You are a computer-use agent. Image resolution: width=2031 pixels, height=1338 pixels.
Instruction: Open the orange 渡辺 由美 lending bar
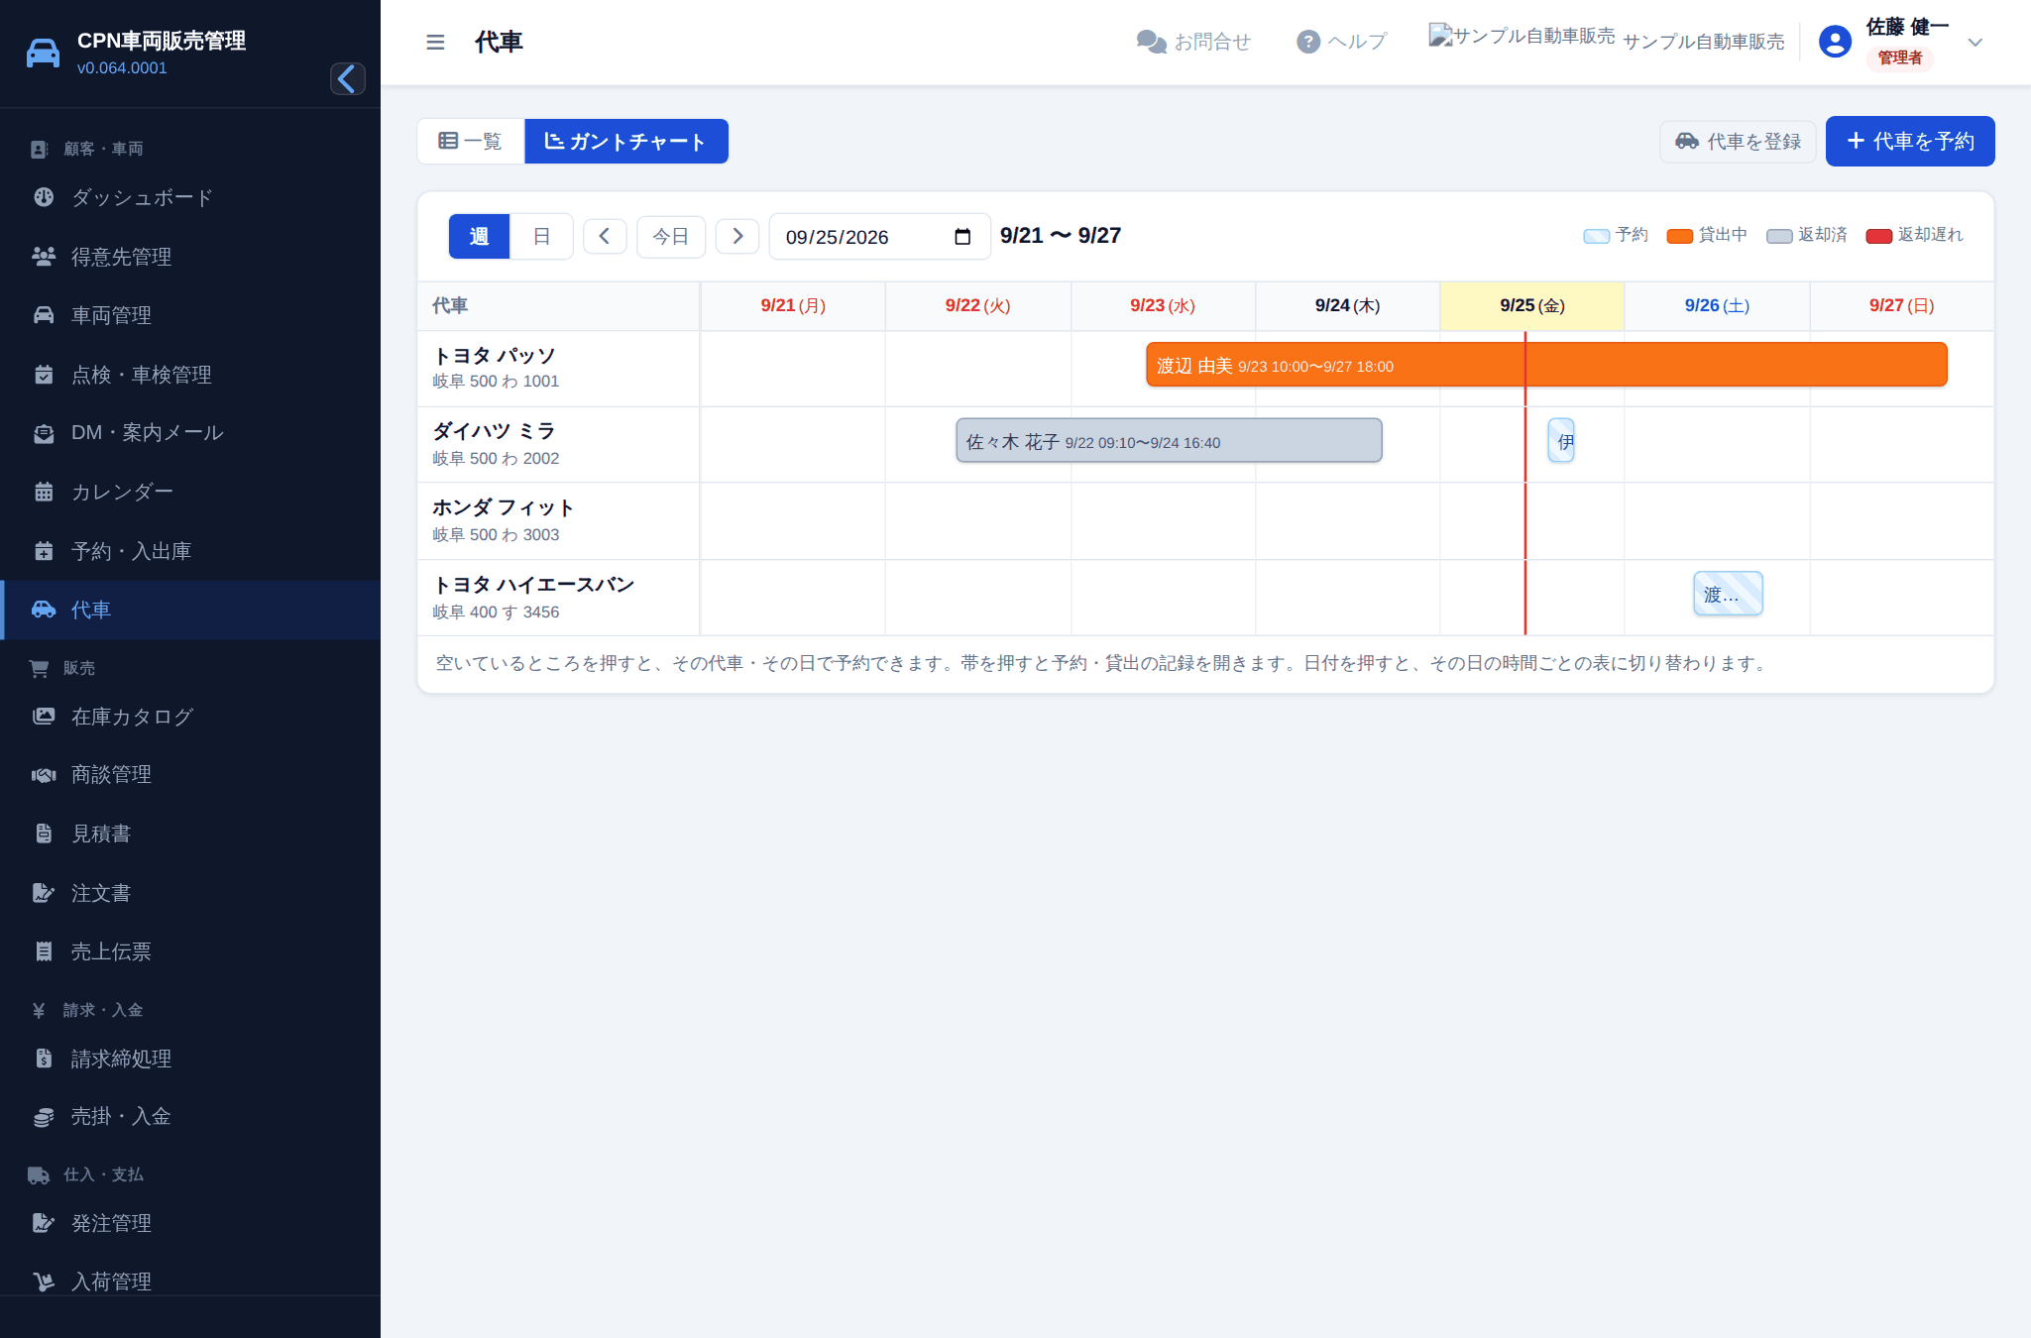pyautogui.click(x=1546, y=365)
